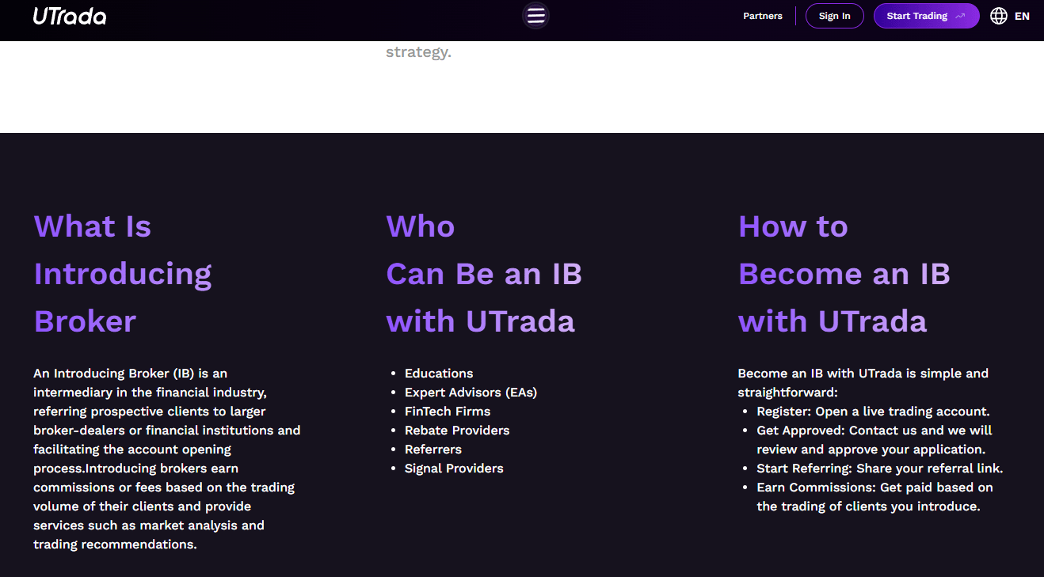1044x577 pixels.
Task: Click the heading "Who Can Be an IB with UTrada"
Action: (x=484, y=274)
